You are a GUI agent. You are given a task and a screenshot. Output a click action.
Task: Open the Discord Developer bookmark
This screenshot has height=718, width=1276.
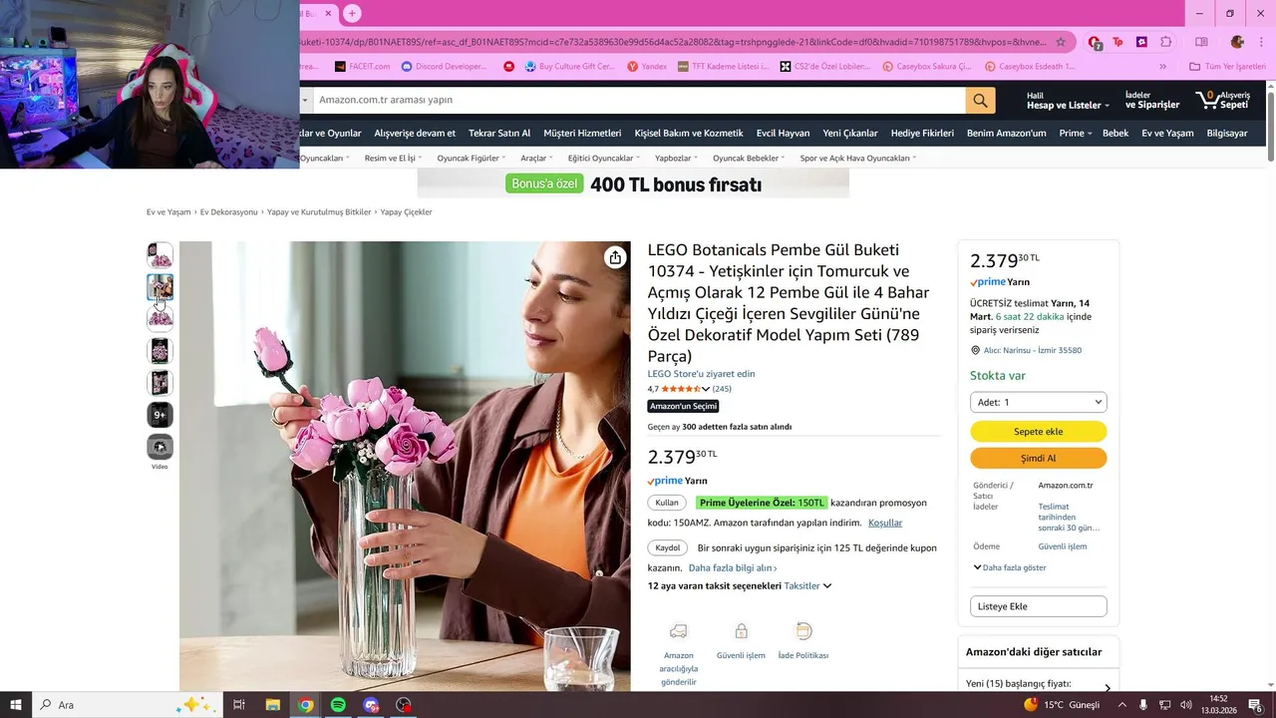point(445,67)
